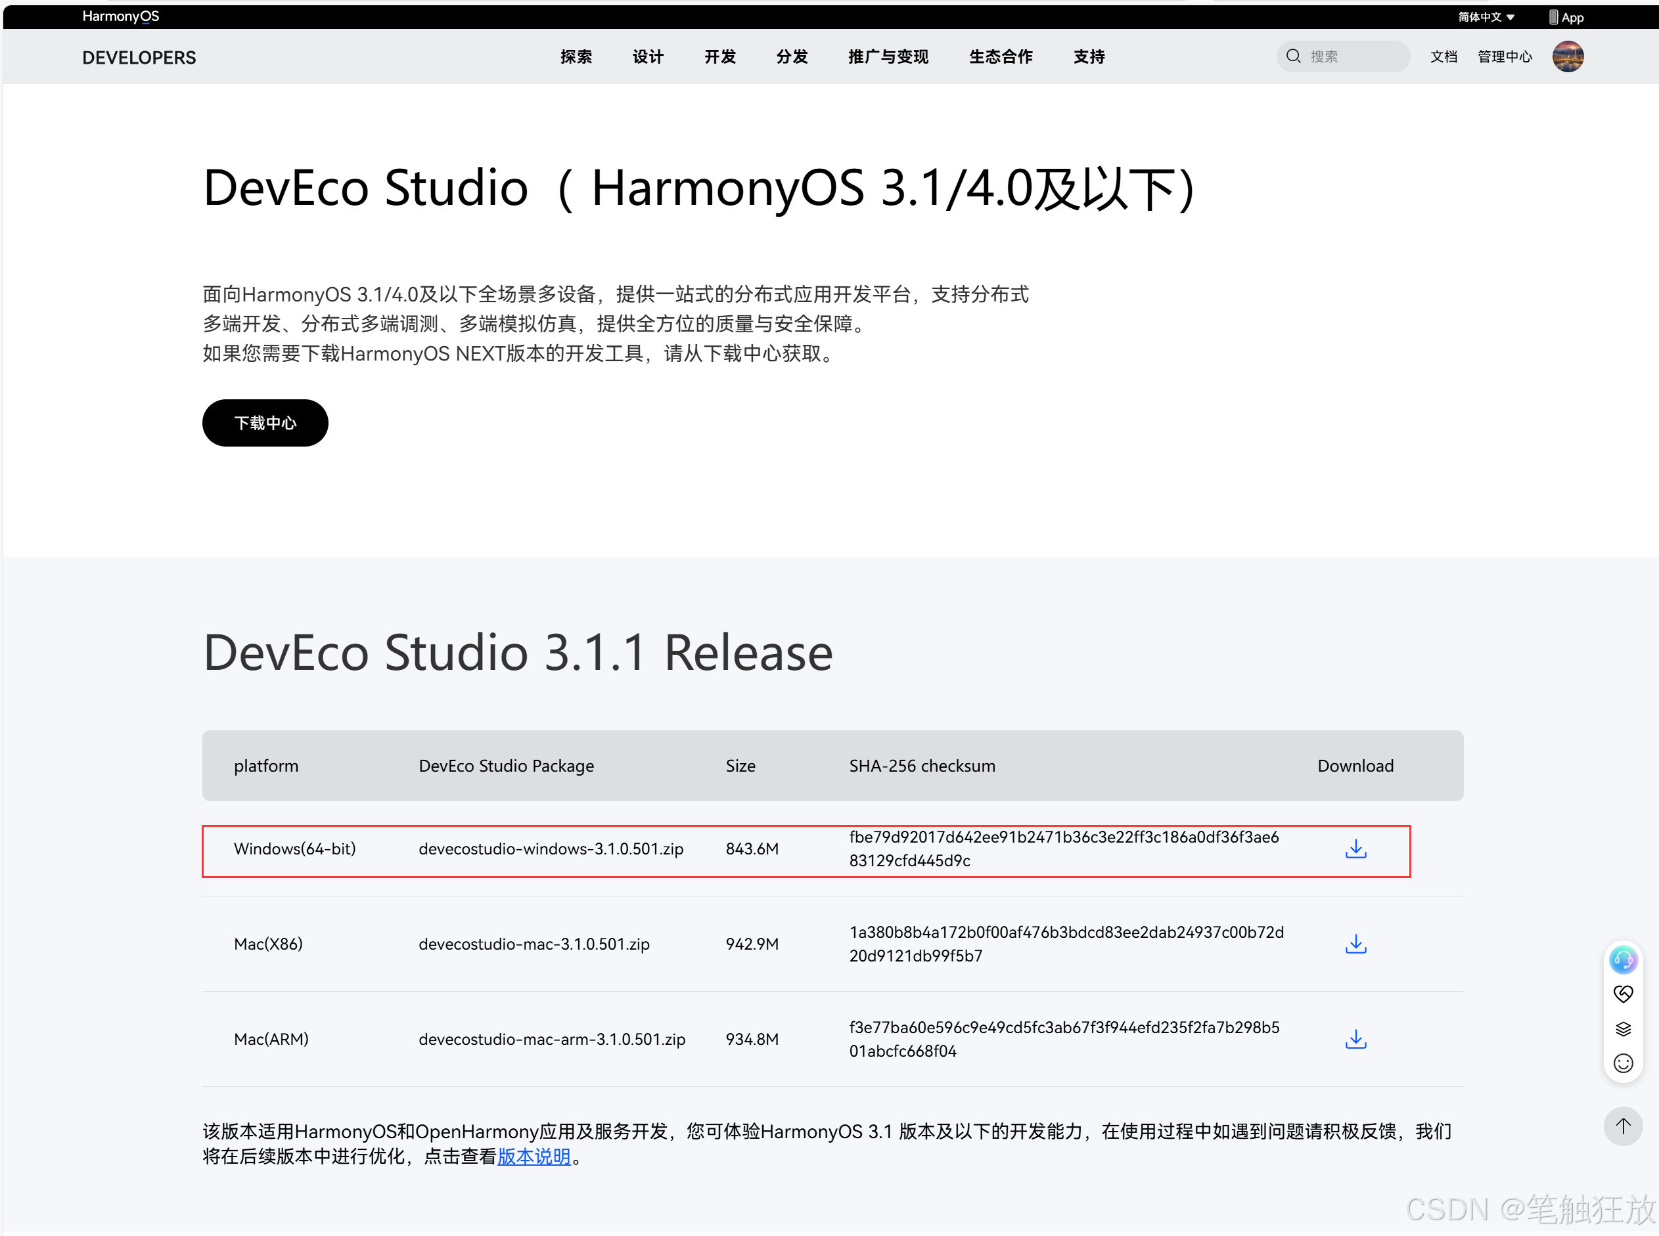Open the 管理中心 link
Screen dimensions: 1659x1236
(x=1504, y=57)
